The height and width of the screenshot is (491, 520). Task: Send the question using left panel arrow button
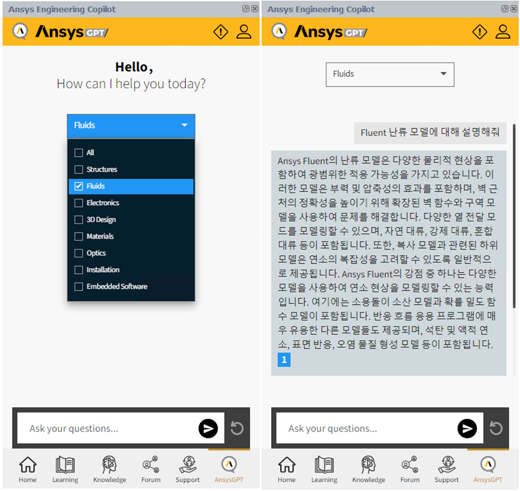tap(208, 428)
